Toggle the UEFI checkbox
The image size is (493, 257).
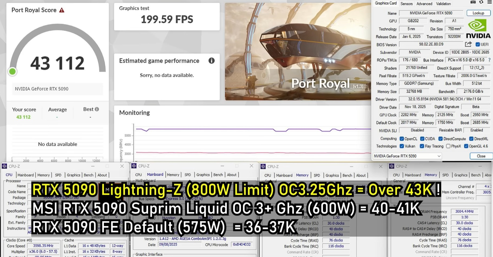478,44
